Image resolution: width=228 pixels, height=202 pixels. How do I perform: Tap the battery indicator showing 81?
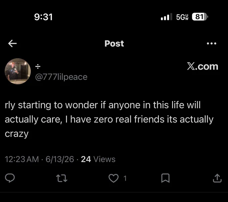(200, 17)
